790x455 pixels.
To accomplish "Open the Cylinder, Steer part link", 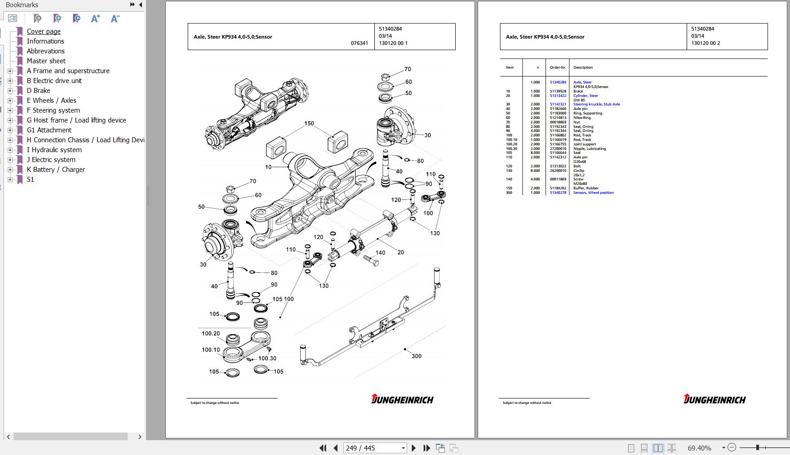I will (586, 96).
